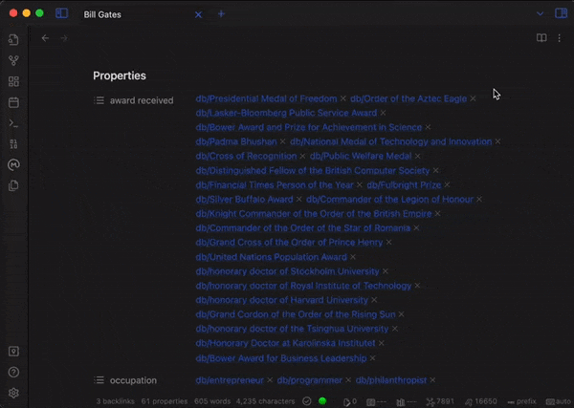Navigate forward with the right arrow
574x408 pixels.
(x=64, y=38)
